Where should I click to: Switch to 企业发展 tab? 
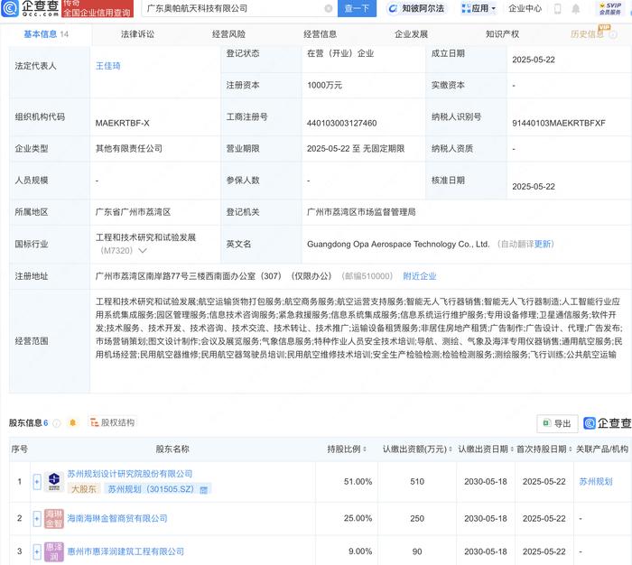(x=411, y=34)
